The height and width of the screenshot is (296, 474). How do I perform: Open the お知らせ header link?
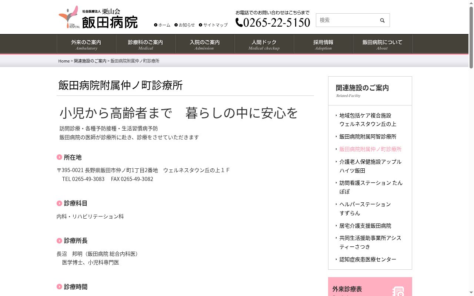click(185, 25)
